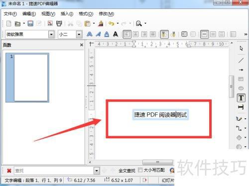The height and width of the screenshot is (186, 249).
Task: Select the Arrow line tool
Action: (241, 70)
